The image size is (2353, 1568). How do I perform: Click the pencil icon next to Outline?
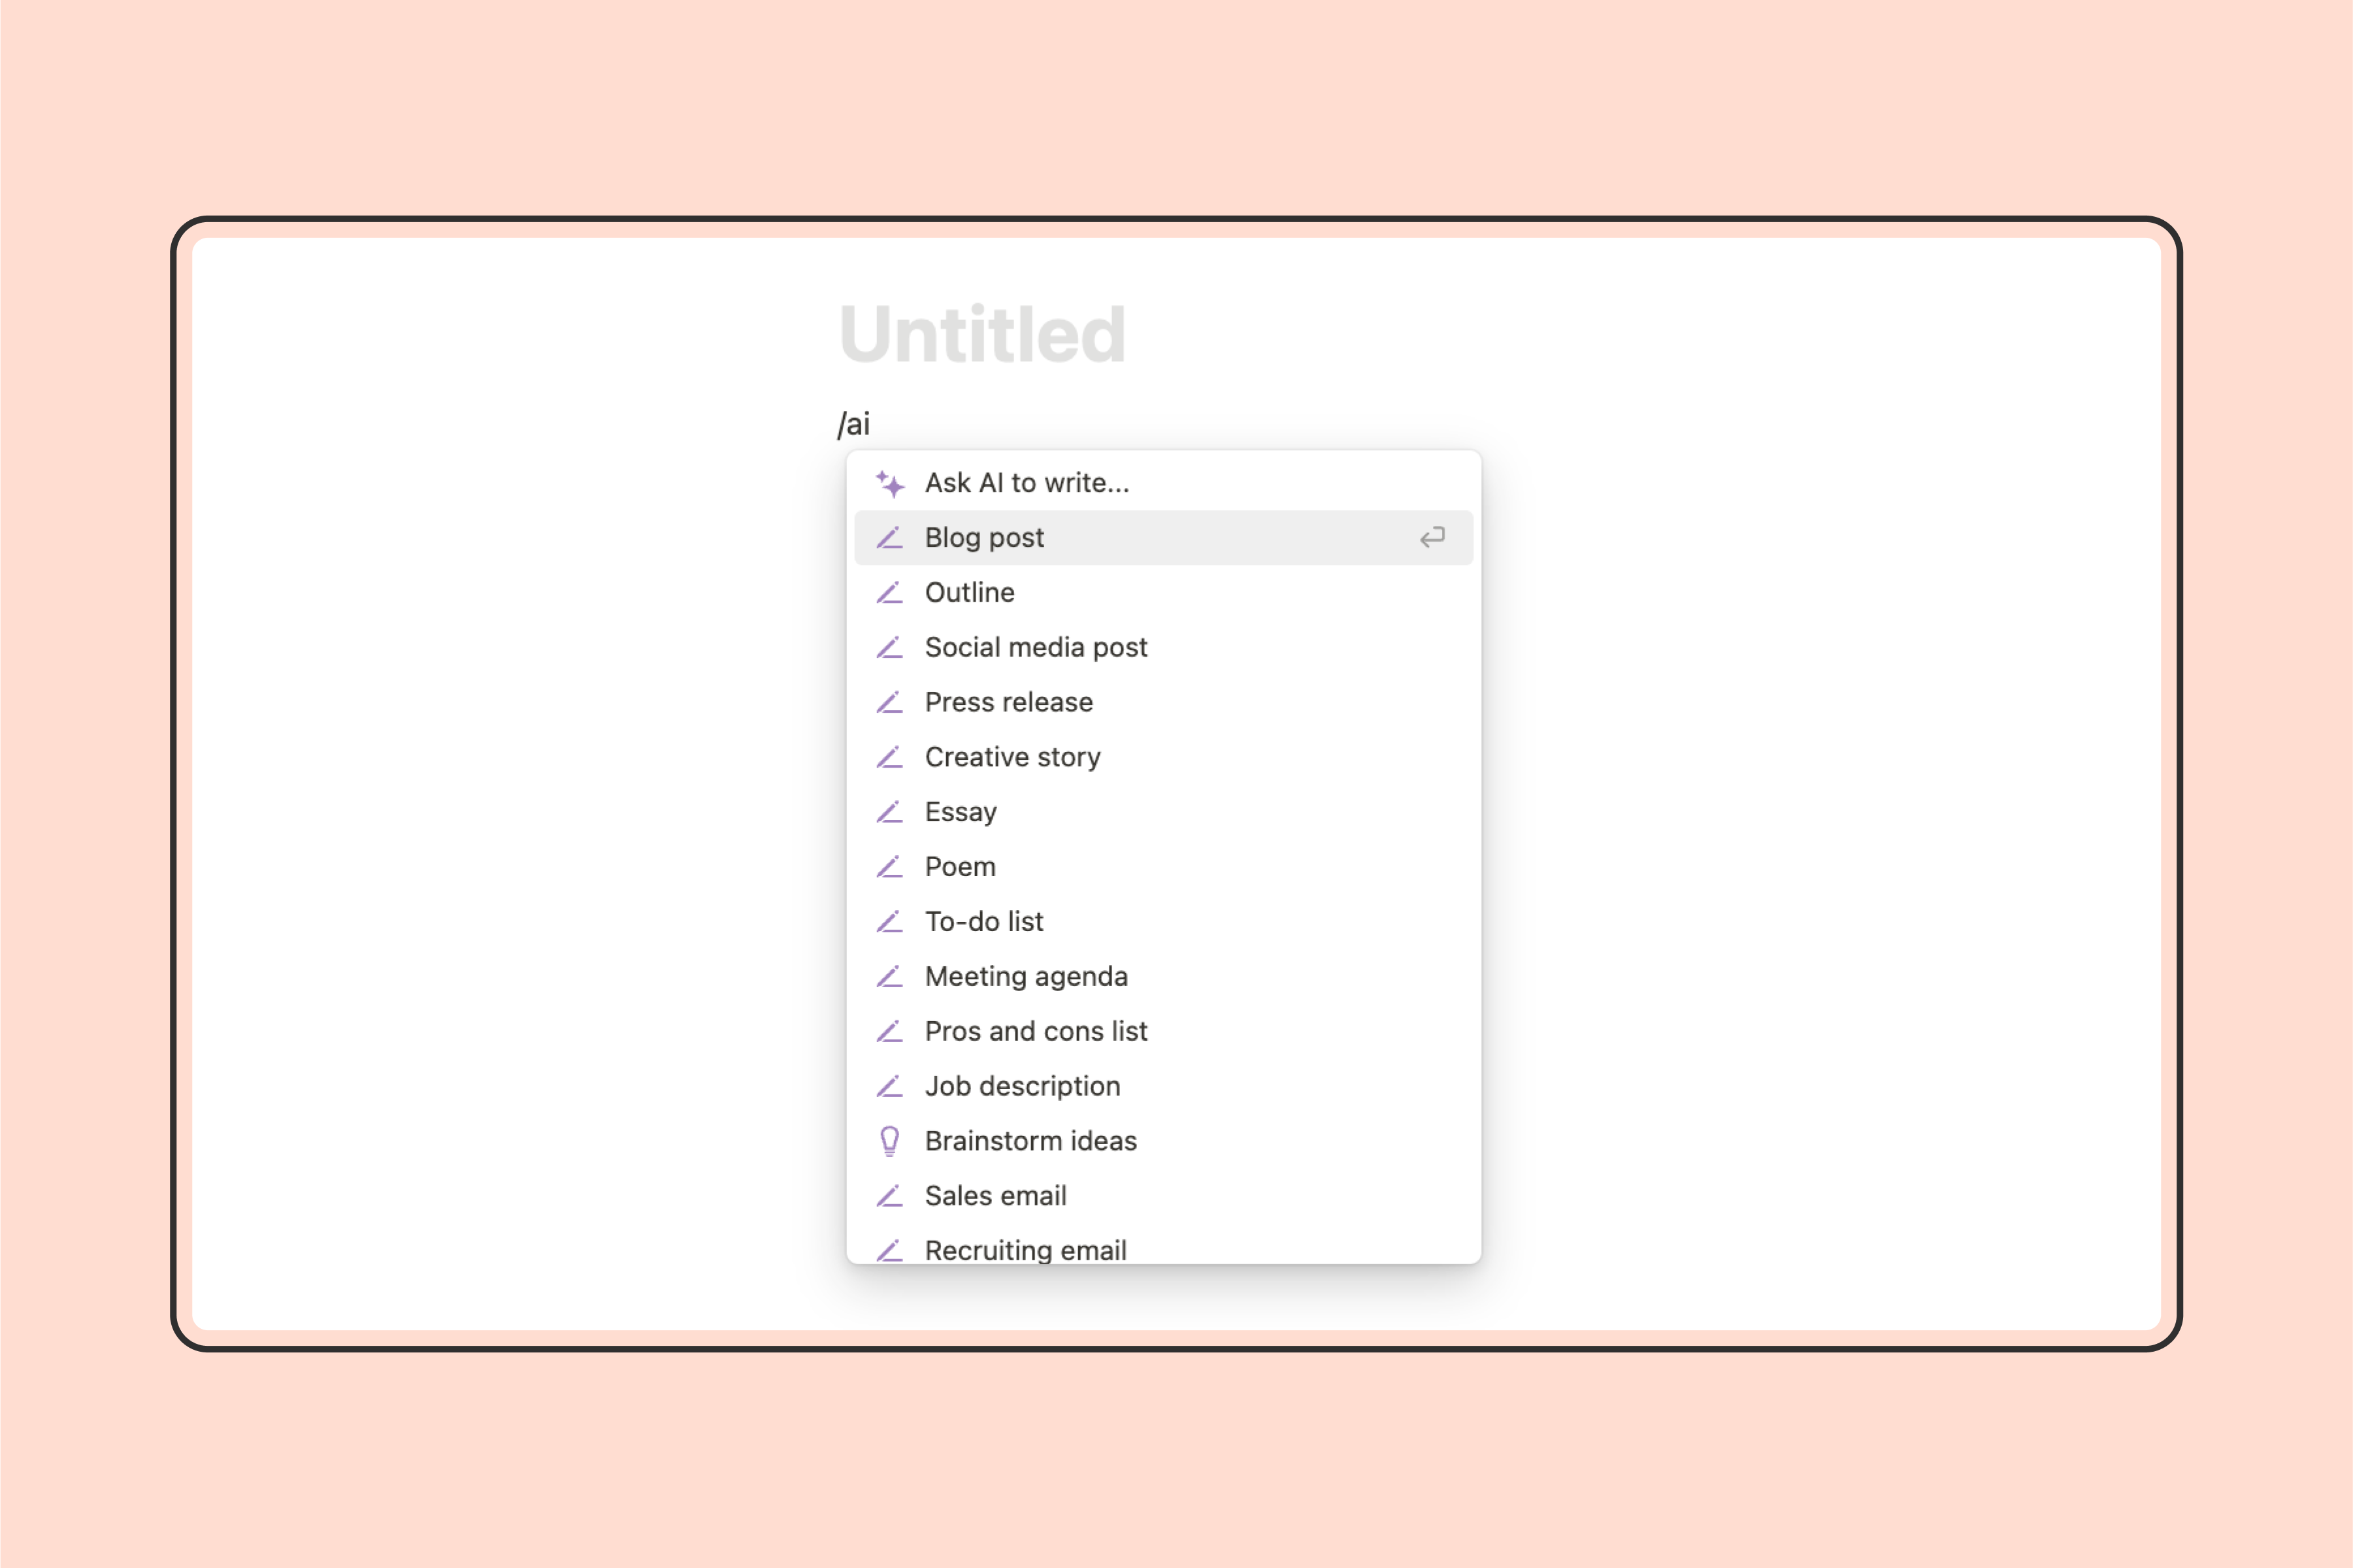pyautogui.click(x=890, y=593)
